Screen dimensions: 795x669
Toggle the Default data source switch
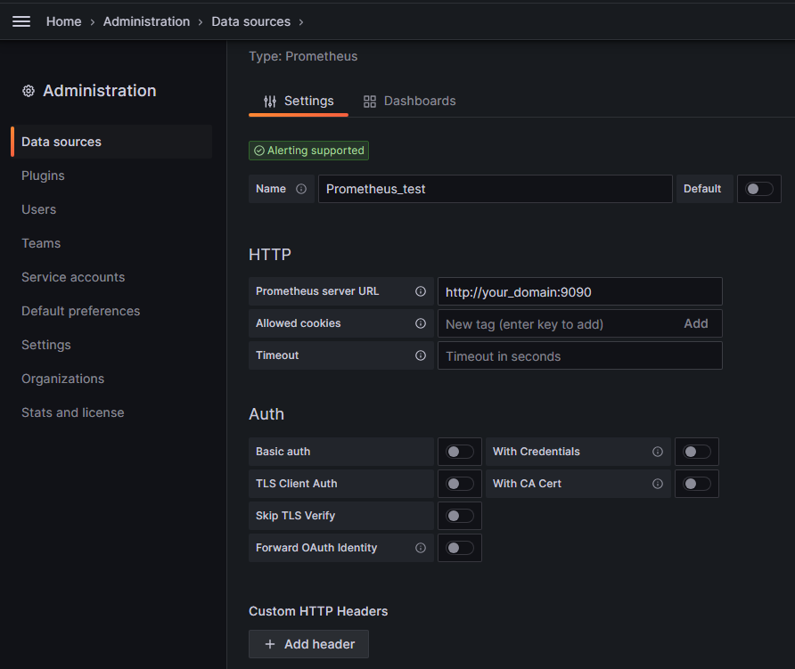click(759, 189)
